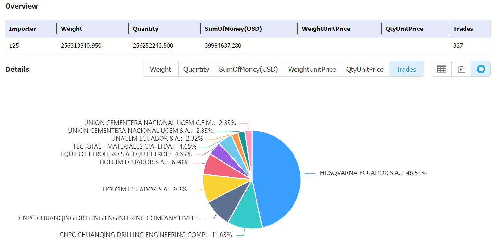Click the importer count value 125

[x=14, y=46]
